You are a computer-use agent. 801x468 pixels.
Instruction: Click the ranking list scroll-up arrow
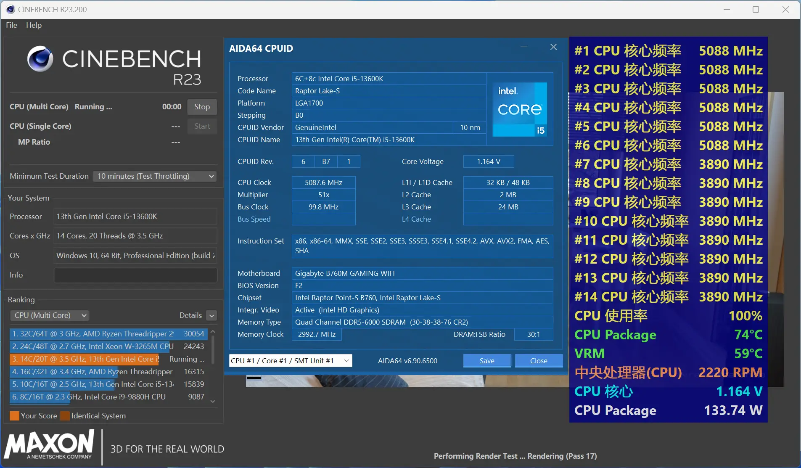click(x=213, y=332)
